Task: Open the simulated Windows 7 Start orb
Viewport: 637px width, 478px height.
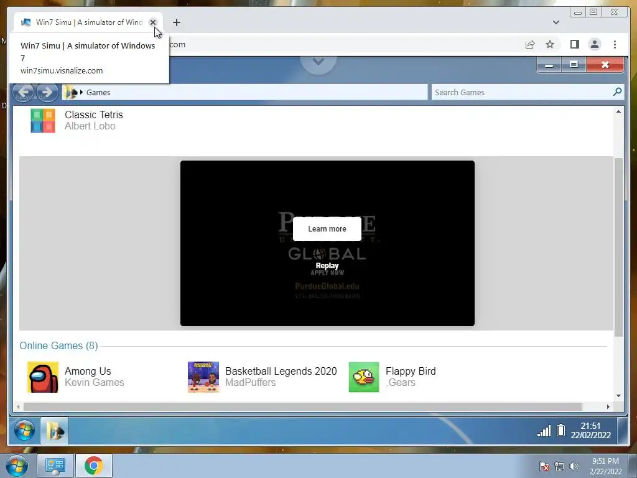Action: 24,431
